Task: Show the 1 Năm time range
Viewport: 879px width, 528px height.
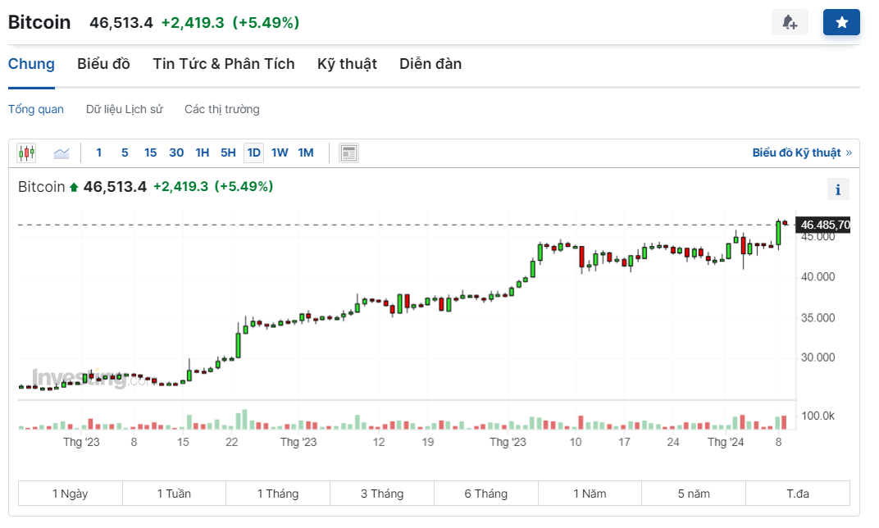Action: click(x=590, y=494)
